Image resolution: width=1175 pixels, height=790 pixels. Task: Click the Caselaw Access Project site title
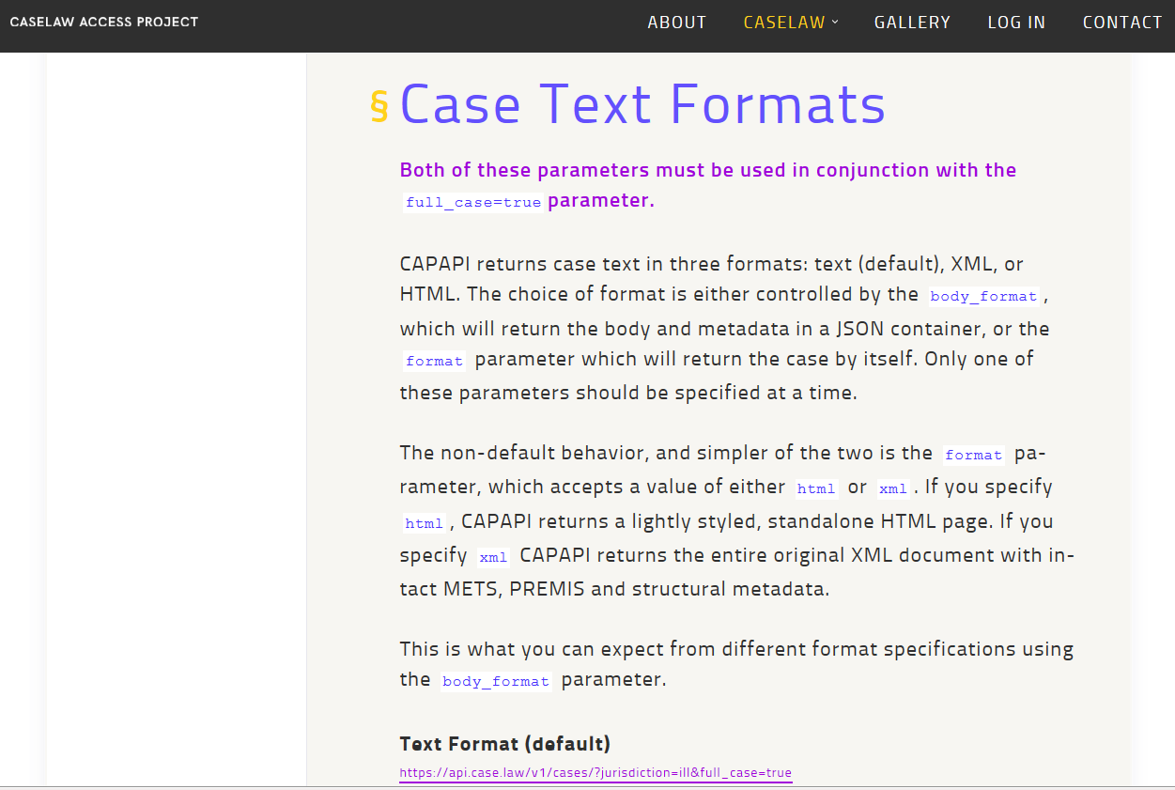(x=104, y=22)
